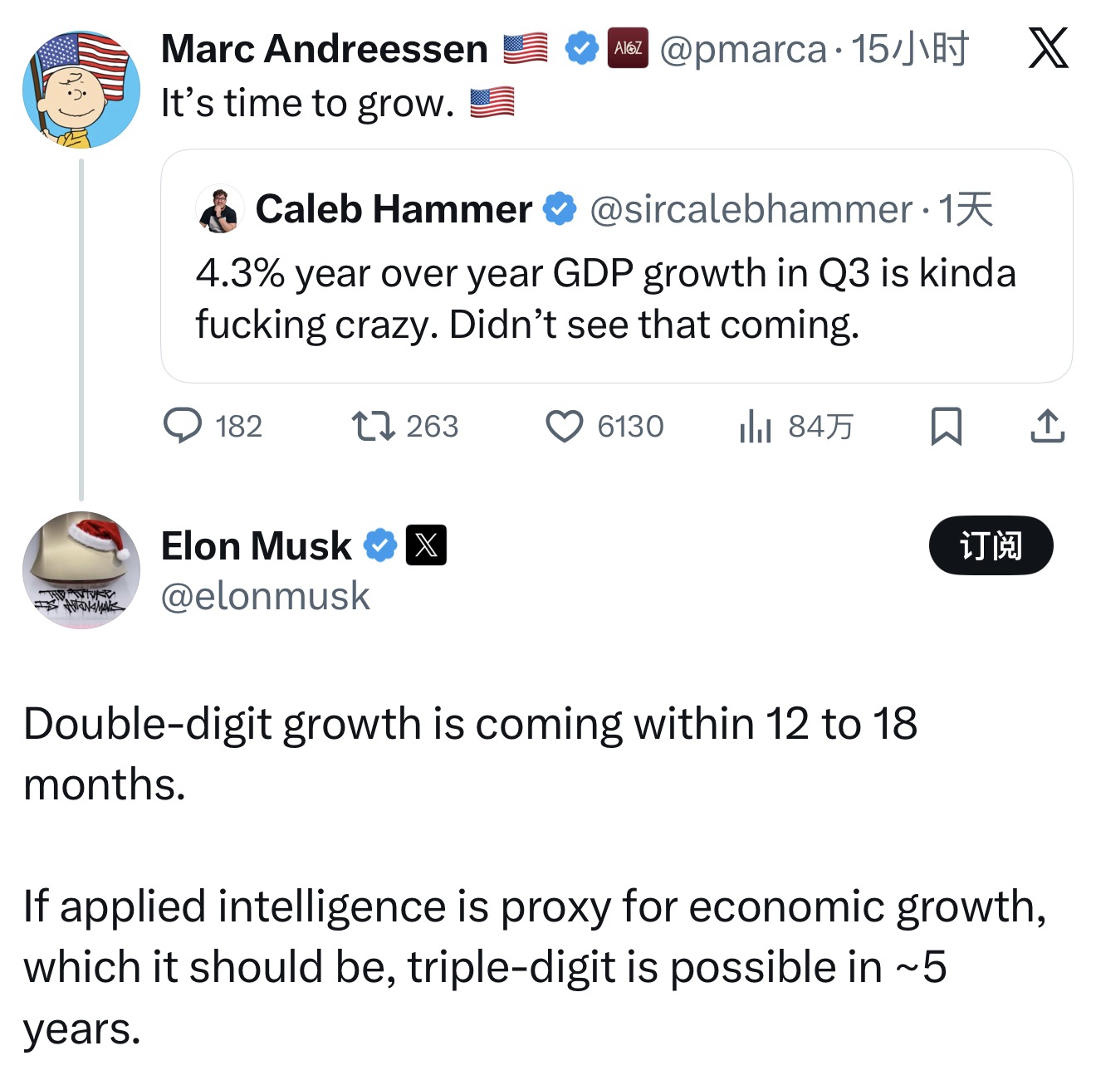Open the reply comments icon
This screenshot has height=1080, width=1096.
coord(183,426)
